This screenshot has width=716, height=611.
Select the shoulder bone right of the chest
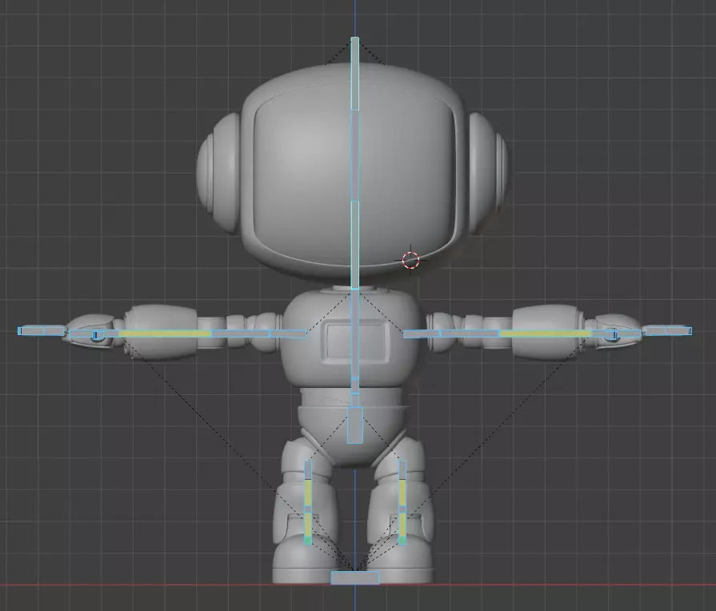pos(422,333)
